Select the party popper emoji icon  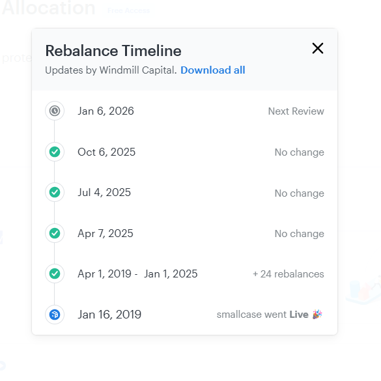317,314
